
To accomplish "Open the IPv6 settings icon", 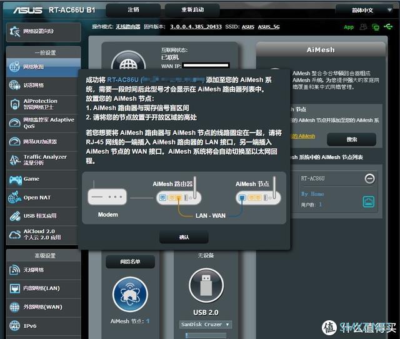I will [14, 326].
